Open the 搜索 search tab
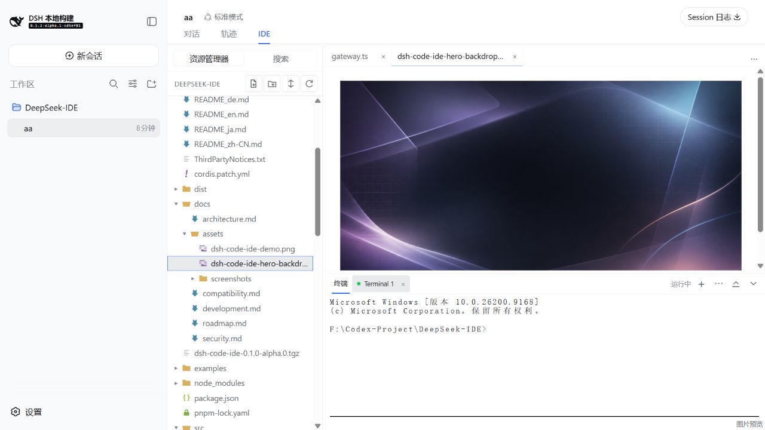Image resolution: width=765 pixels, height=430 pixels. coord(281,59)
